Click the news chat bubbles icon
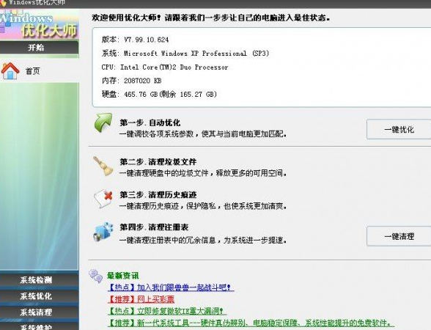 (x=95, y=276)
